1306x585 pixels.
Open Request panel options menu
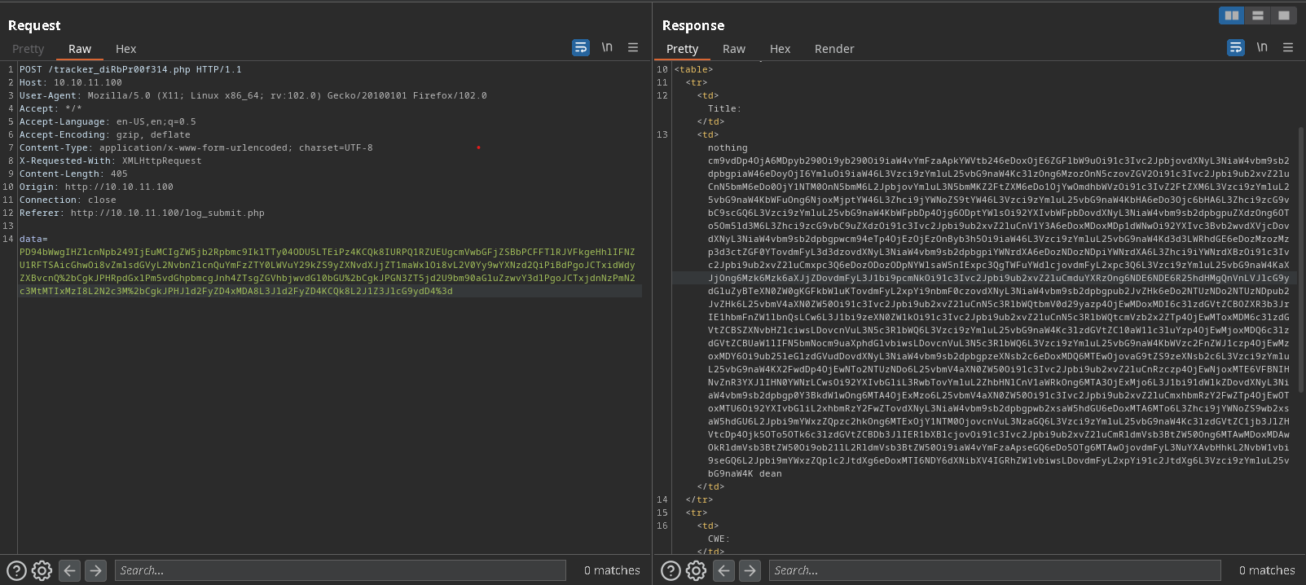[x=633, y=48]
